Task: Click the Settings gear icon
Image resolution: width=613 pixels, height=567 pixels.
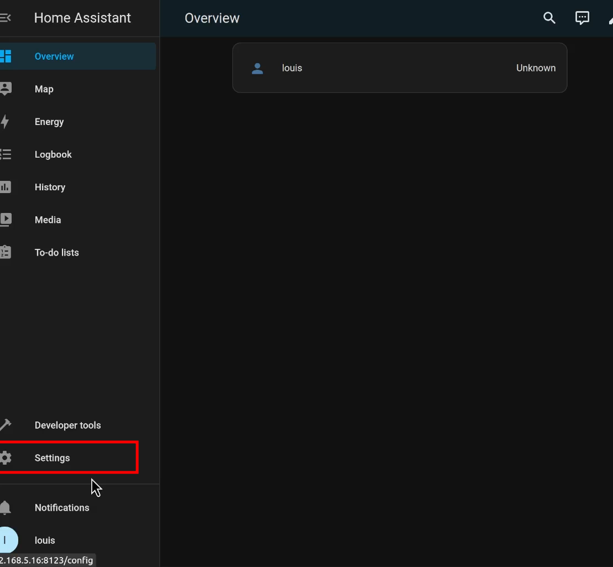Action: 6,457
